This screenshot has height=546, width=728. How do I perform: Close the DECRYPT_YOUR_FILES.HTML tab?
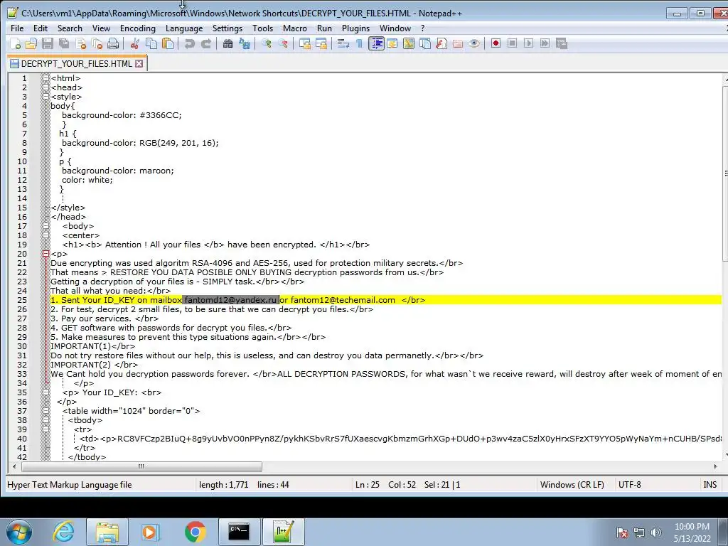(139, 63)
